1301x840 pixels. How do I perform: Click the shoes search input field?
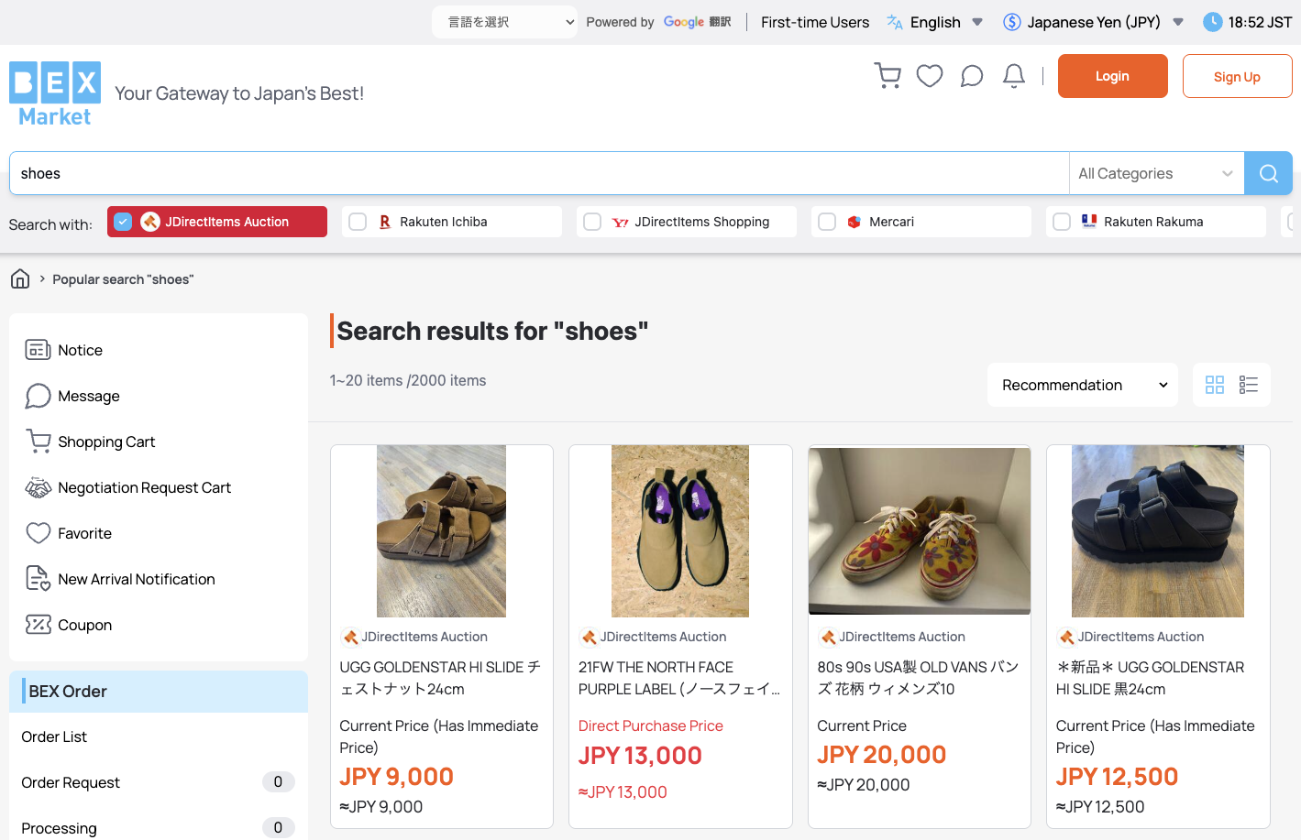[x=539, y=173]
